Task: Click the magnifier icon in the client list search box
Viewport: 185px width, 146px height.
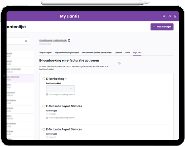Action: click(26, 41)
